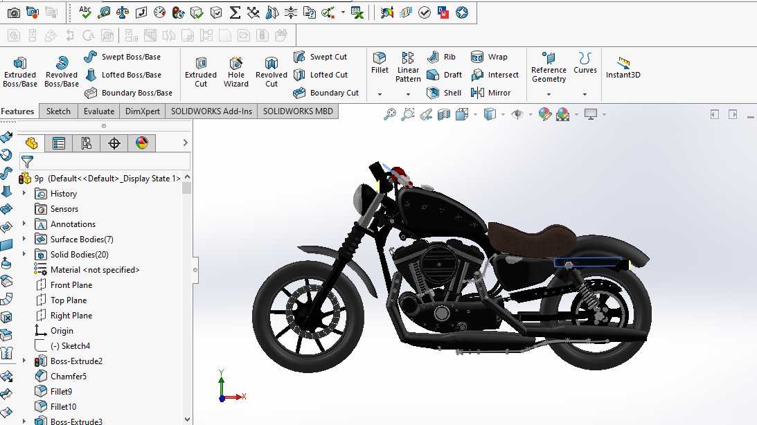The image size is (757, 425).
Task: Open the Hole Wizard
Action: [x=236, y=71]
